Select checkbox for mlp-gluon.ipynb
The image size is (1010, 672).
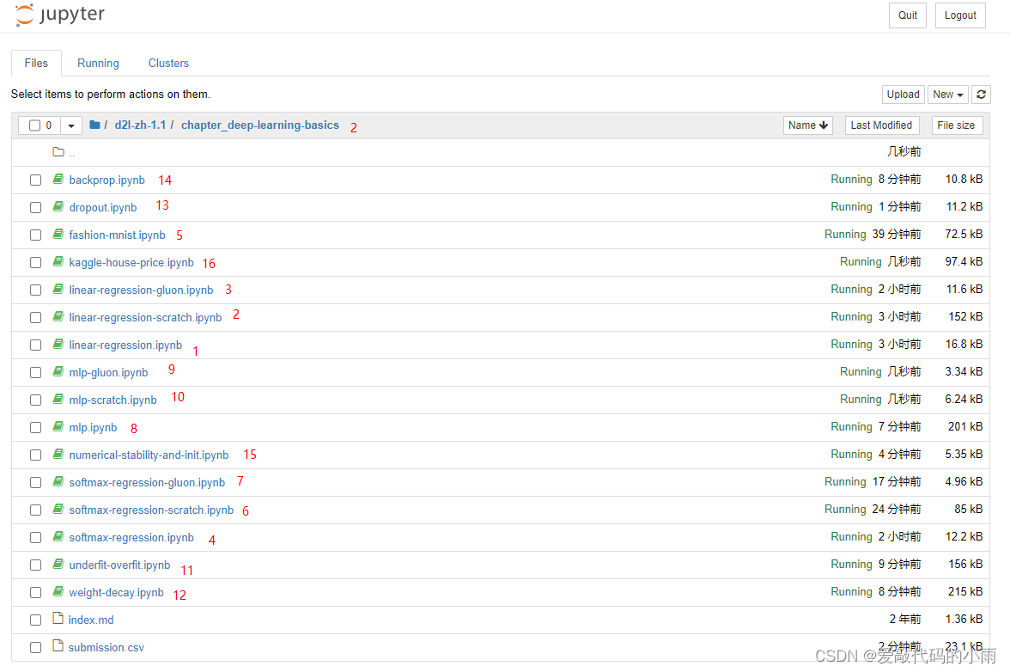tap(35, 372)
